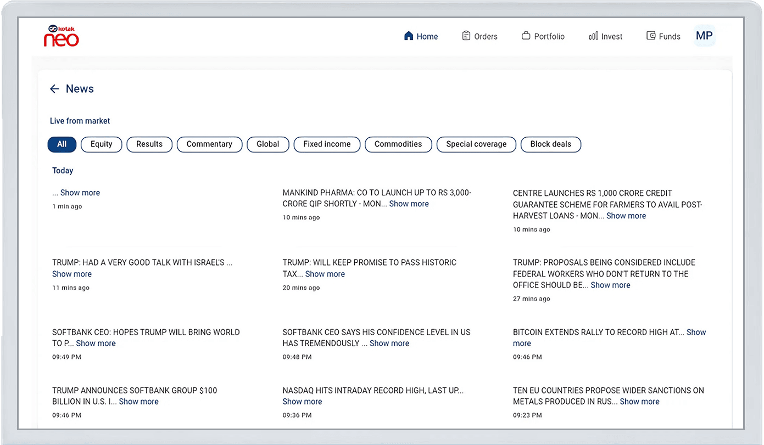Go back using the News arrow
Screen dimensions: 764x445
pos(54,89)
